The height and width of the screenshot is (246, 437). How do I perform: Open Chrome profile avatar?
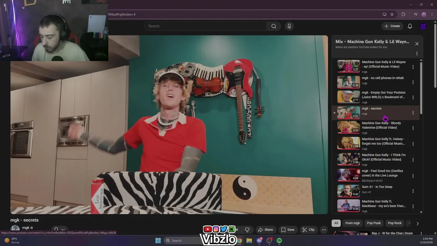[424, 14]
